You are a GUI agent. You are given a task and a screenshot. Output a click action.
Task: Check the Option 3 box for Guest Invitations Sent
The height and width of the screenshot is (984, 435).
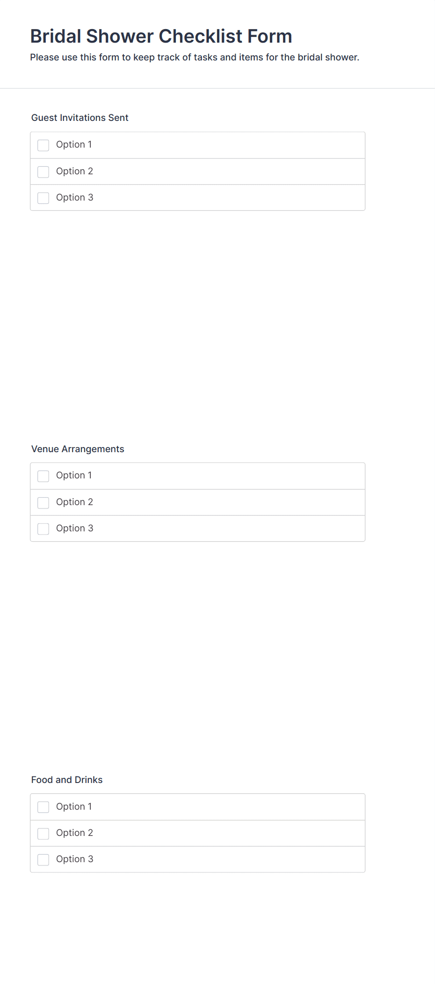[43, 198]
